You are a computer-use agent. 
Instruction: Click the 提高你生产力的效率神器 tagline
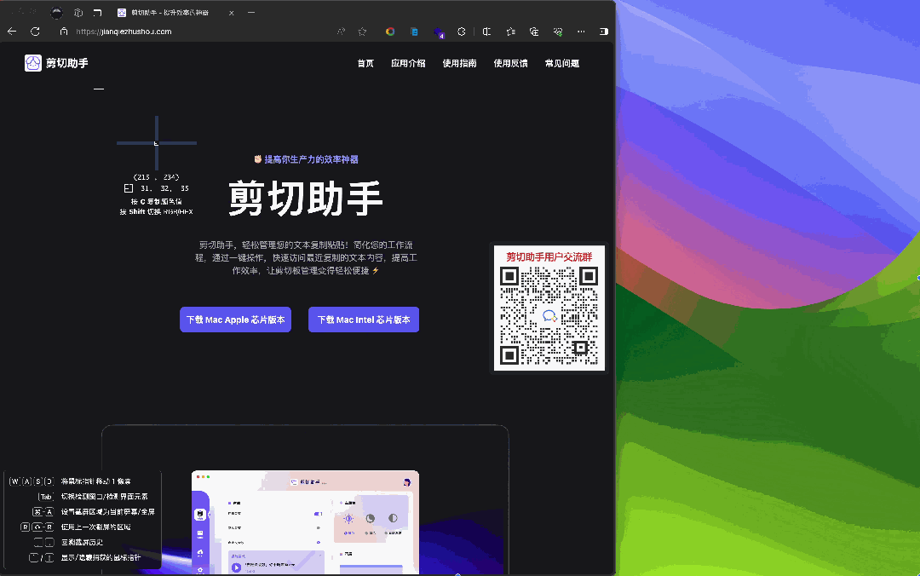click(307, 159)
